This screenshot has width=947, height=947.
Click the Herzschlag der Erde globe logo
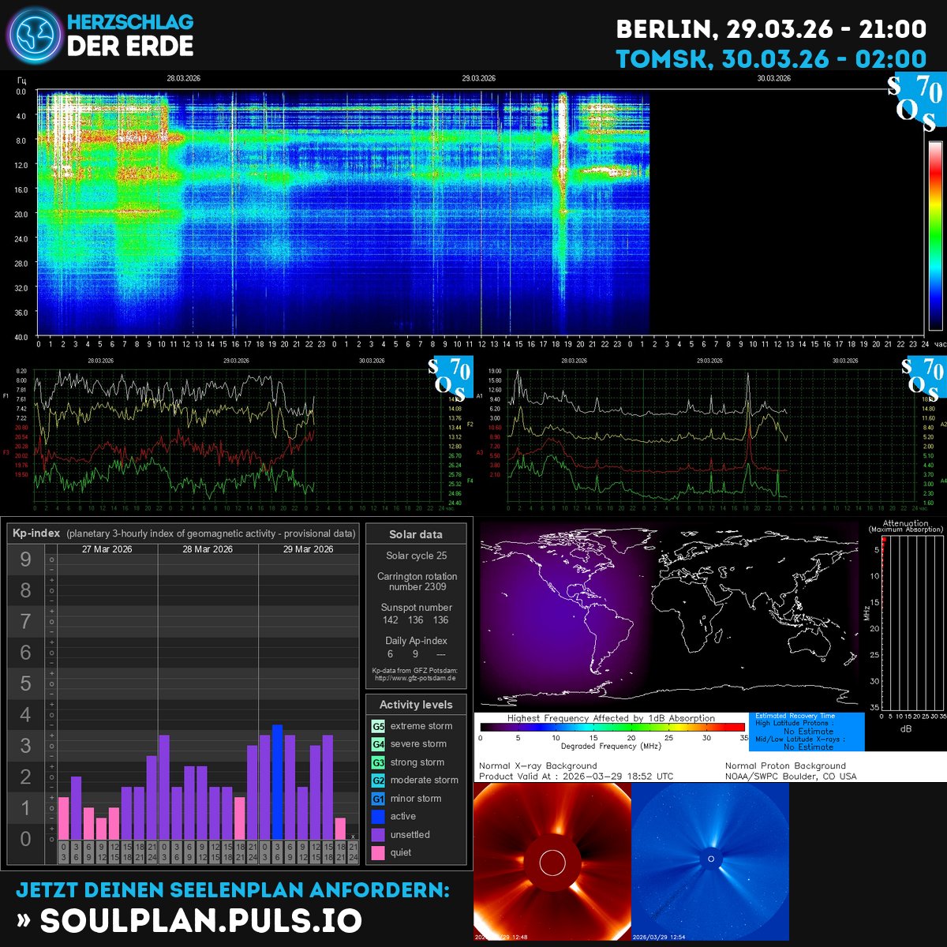click(33, 36)
